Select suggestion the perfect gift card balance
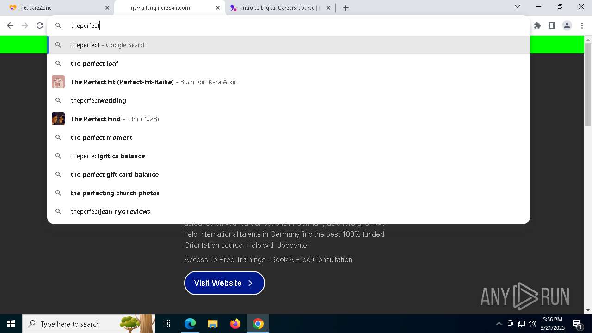The image size is (592, 333). pos(289,174)
